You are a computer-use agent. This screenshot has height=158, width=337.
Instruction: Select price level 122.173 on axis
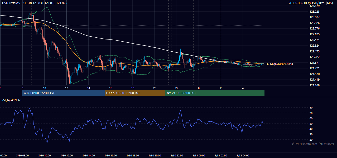tap(314, 51)
